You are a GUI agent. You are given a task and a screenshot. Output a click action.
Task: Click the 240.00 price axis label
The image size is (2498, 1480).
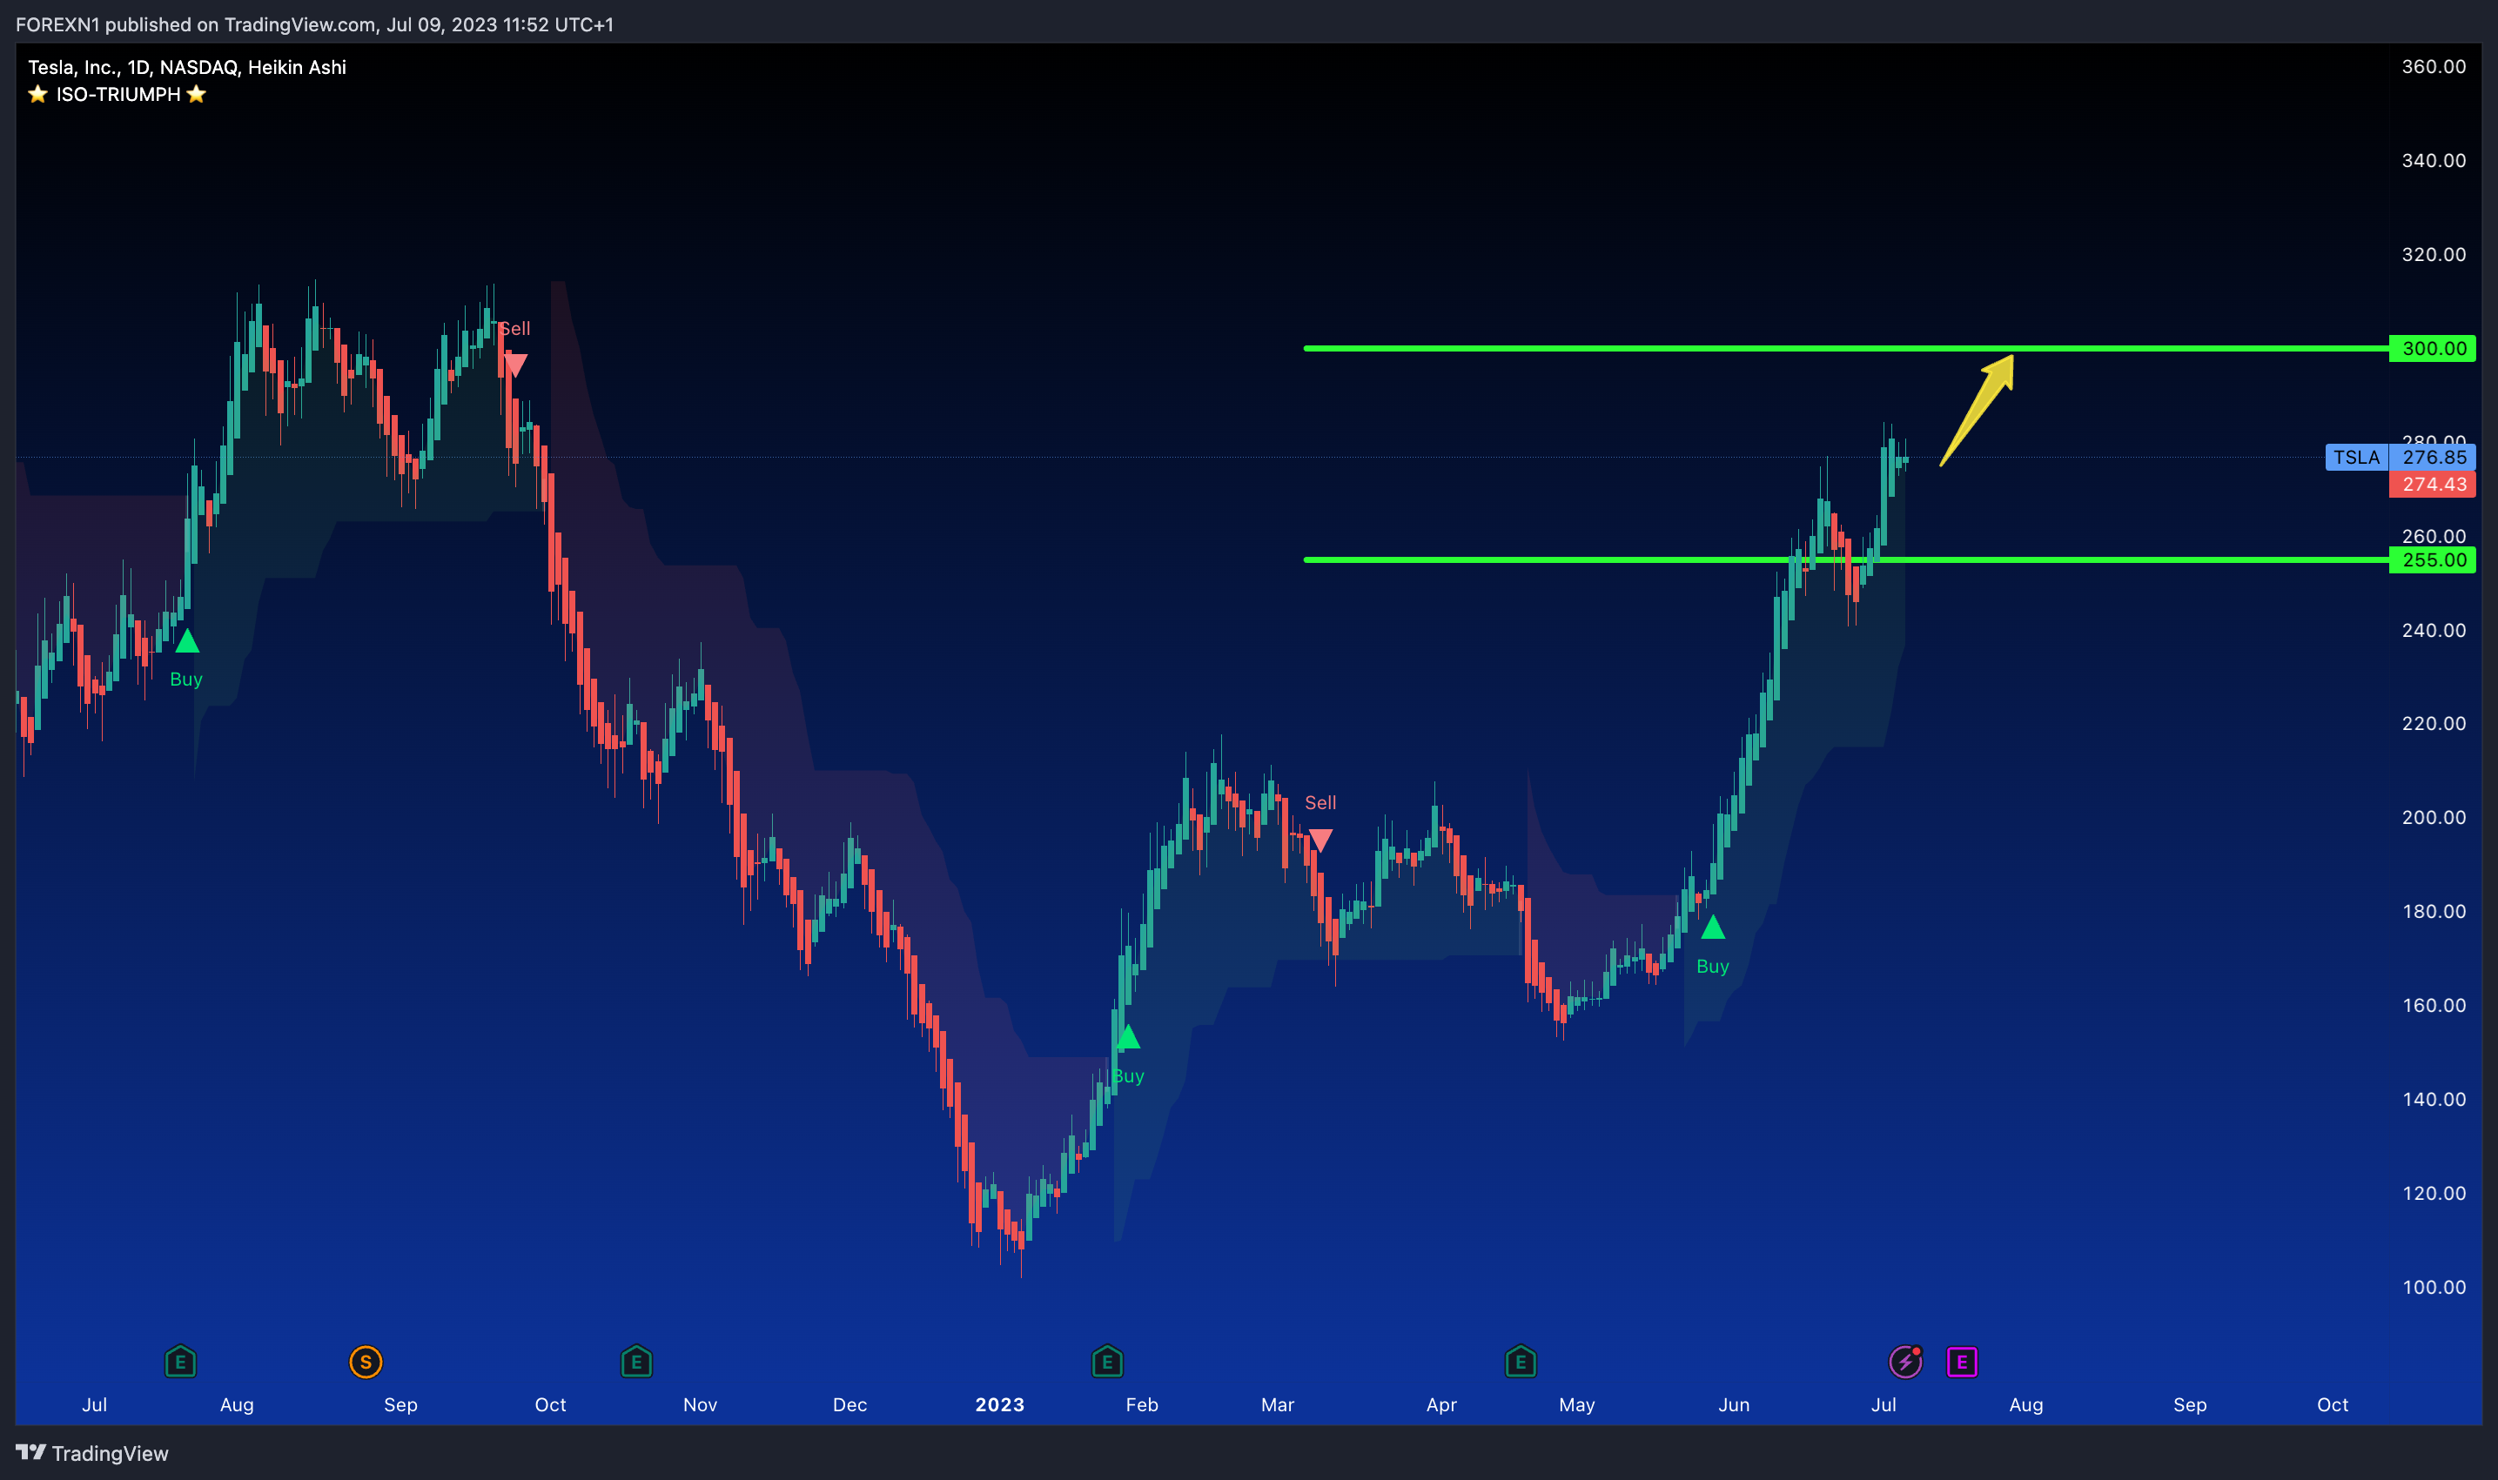click(2433, 630)
